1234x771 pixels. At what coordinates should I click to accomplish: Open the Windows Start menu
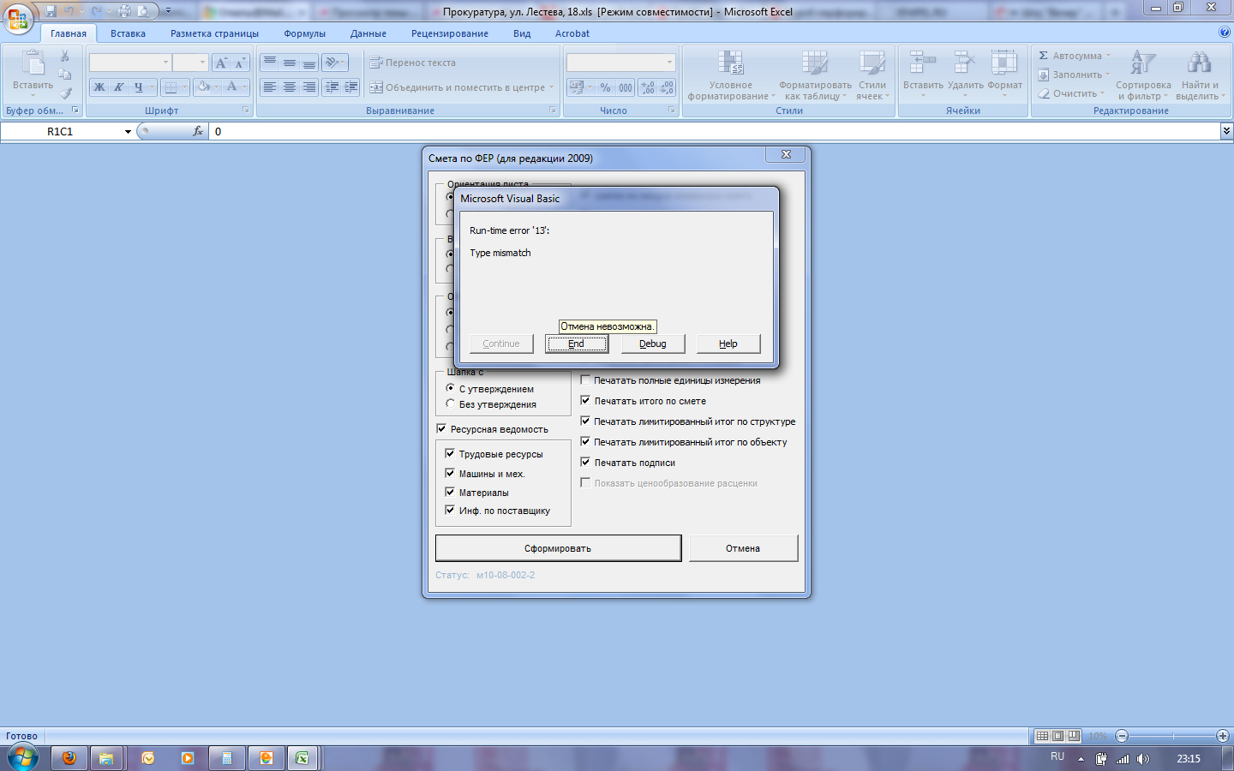[23, 757]
